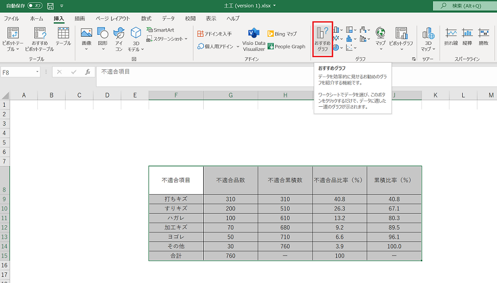
Task: Expand the Name Box dropdown arrow
Action: point(38,72)
